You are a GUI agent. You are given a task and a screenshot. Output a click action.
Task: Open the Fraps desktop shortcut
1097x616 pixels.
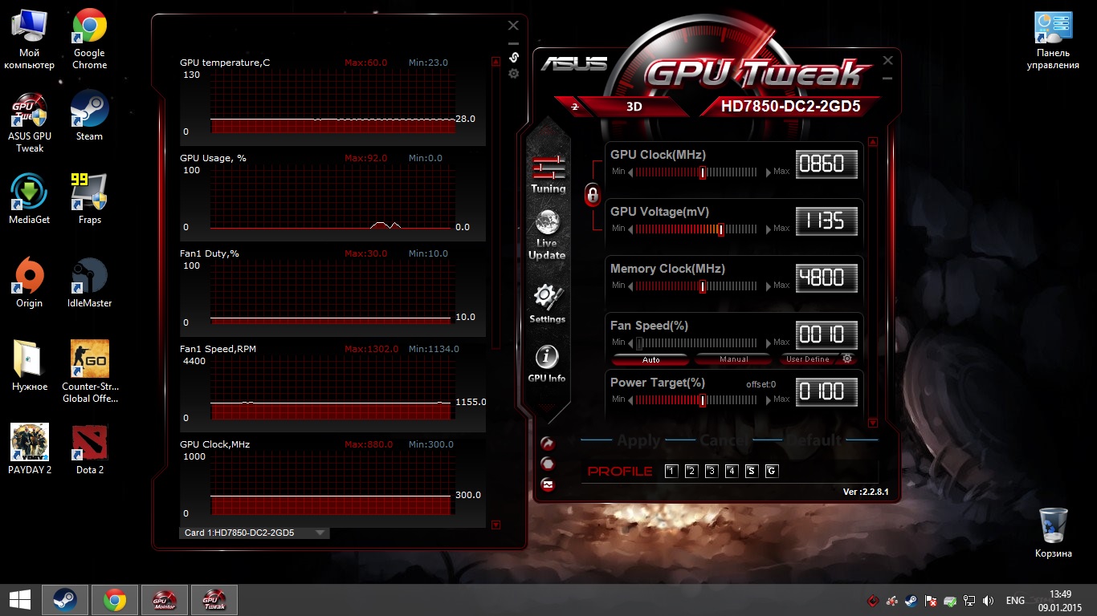click(89, 199)
